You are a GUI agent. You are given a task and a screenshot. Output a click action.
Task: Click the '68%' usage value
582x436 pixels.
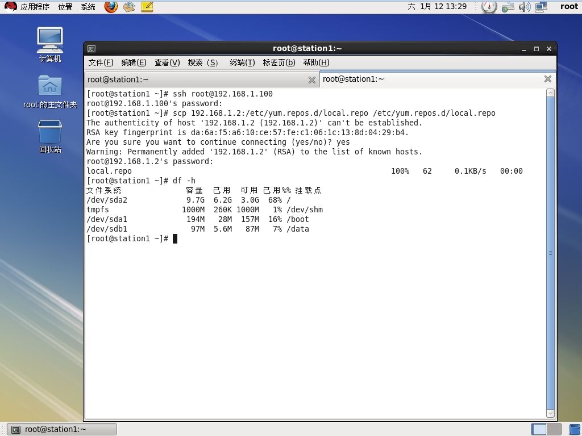click(x=275, y=200)
